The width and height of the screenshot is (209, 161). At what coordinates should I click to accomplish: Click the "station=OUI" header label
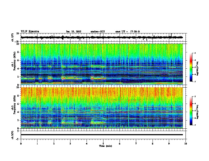click(98, 32)
